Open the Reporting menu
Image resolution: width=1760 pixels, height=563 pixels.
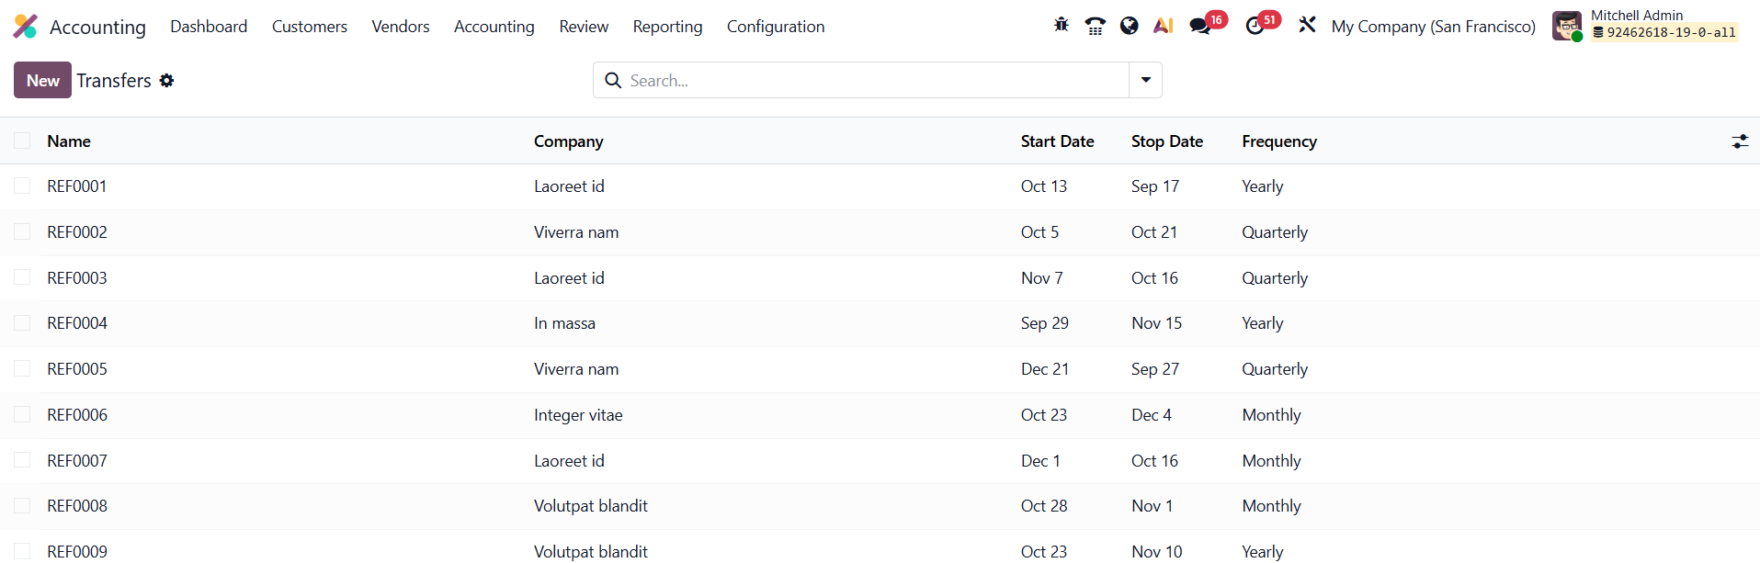click(667, 27)
